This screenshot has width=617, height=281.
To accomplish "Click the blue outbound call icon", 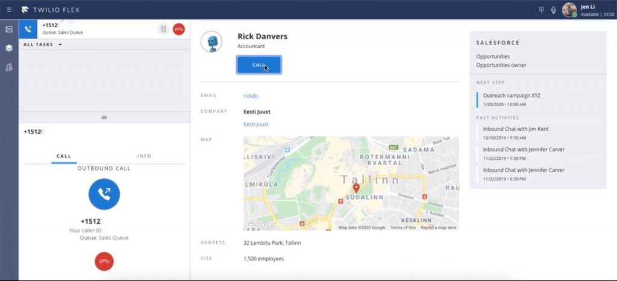I will point(104,194).
